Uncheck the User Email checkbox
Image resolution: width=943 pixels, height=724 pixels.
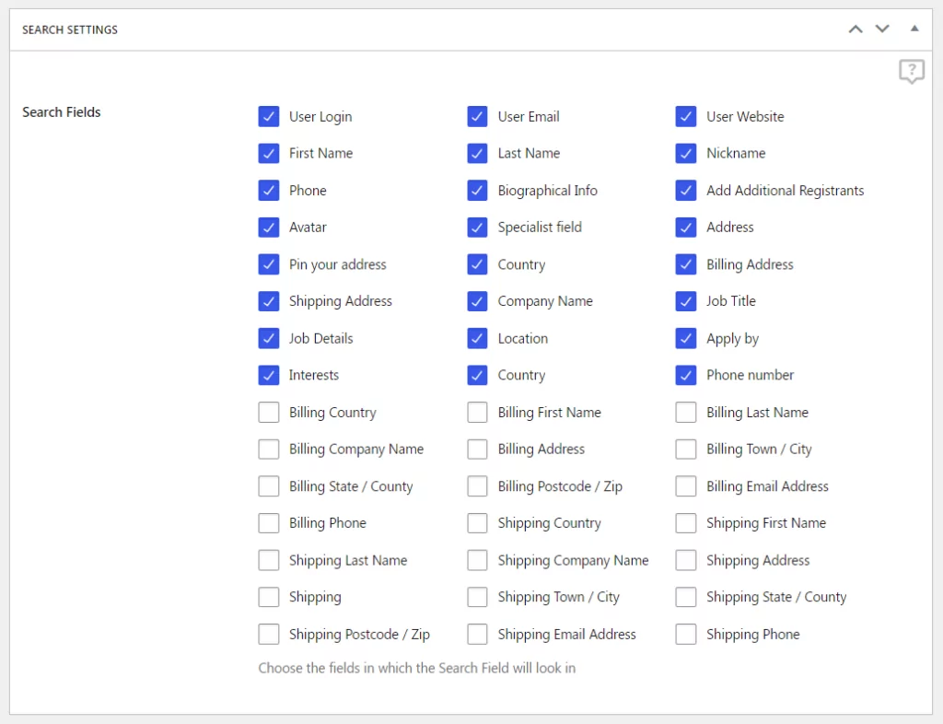point(478,116)
